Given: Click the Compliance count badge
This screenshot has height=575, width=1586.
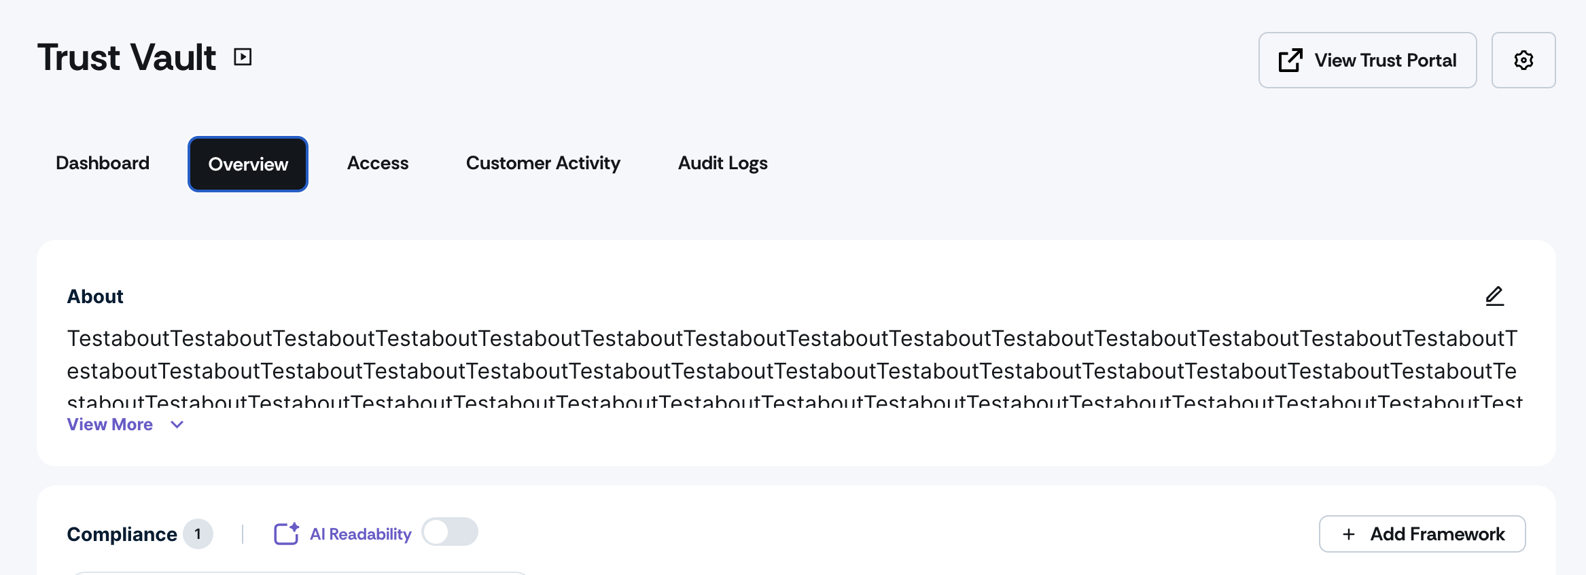Looking at the screenshot, I should 198,534.
